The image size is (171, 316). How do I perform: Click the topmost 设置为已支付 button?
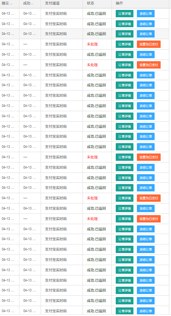[149, 44]
